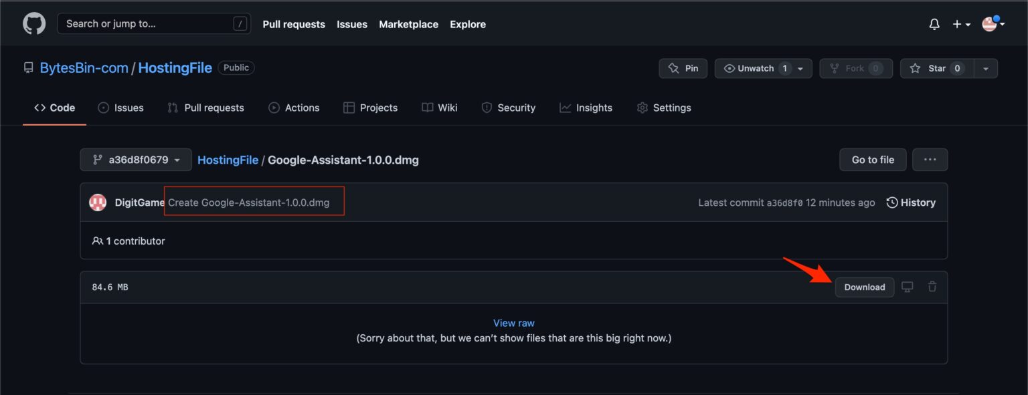The image size is (1028, 395).
Task: Click the contributor avatar for DigitGame
Action: point(98,202)
